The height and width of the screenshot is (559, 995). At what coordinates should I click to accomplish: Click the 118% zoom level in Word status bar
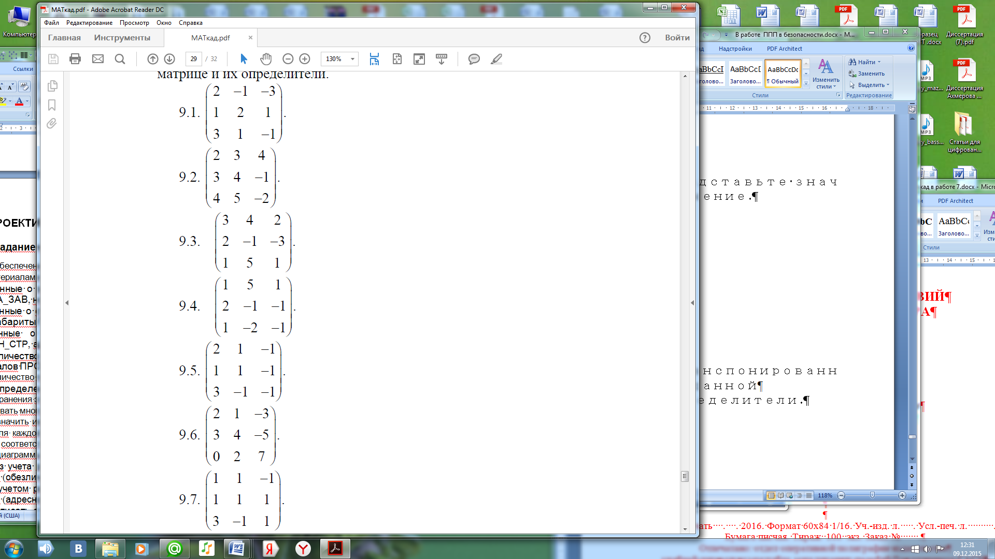coord(825,495)
